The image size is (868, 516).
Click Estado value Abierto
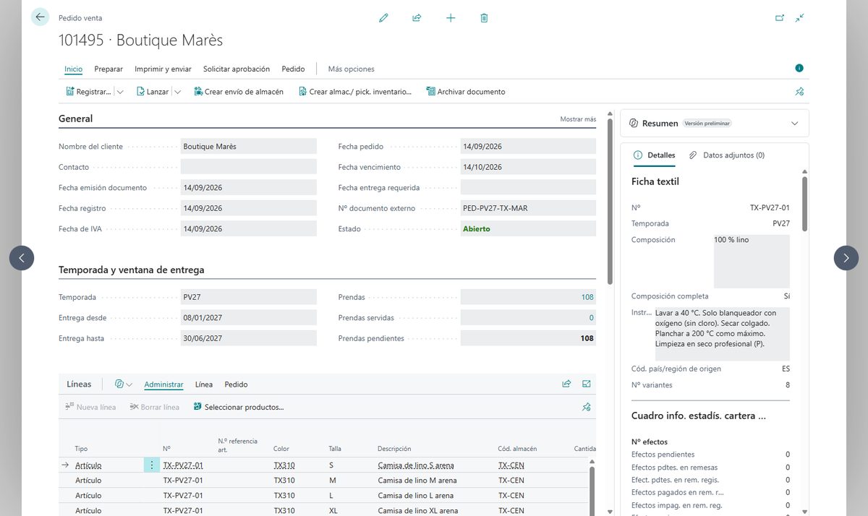(477, 229)
